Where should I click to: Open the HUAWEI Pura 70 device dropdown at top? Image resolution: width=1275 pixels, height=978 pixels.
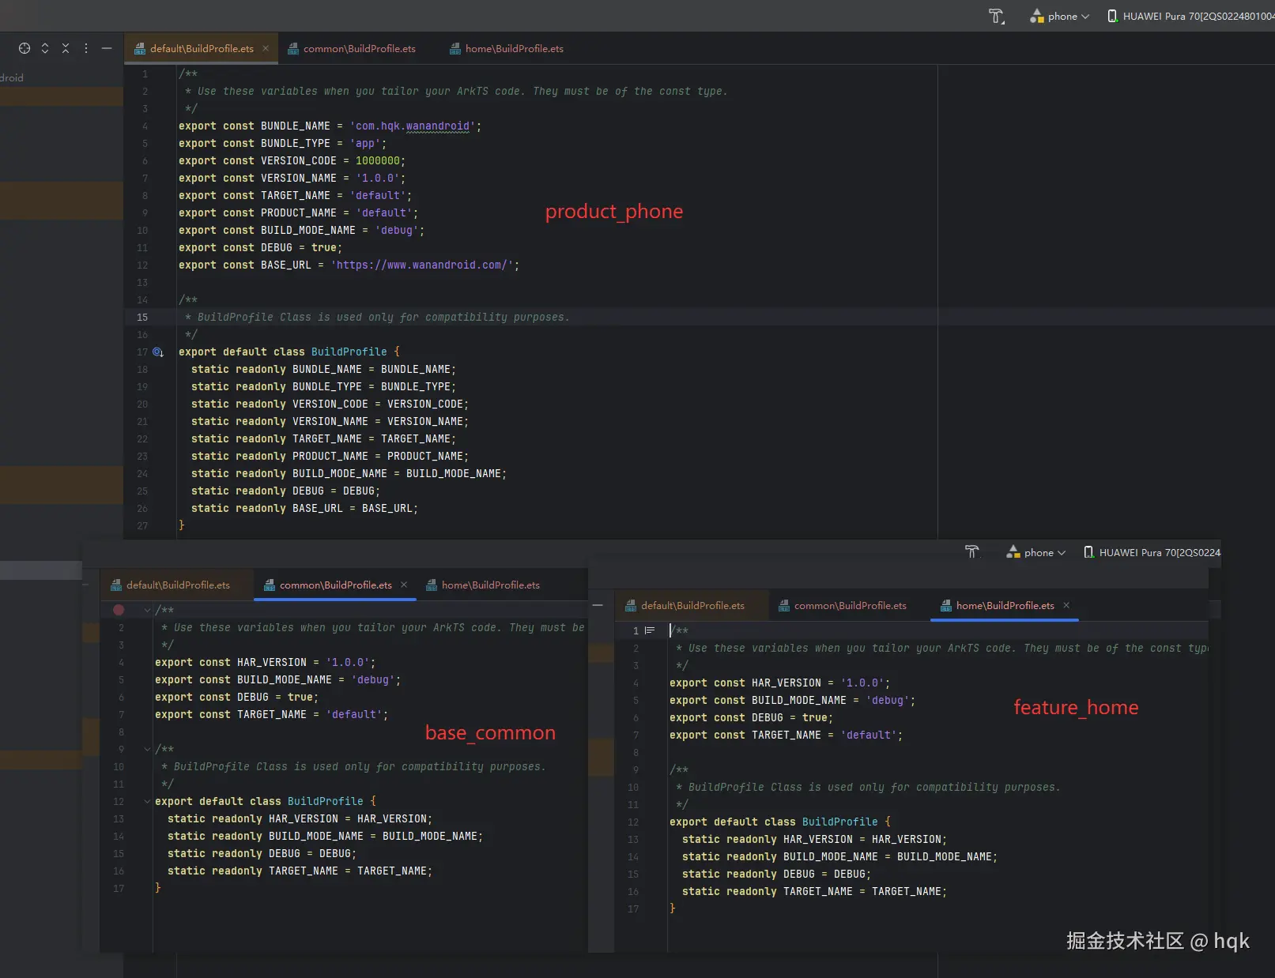tap(1190, 16)
